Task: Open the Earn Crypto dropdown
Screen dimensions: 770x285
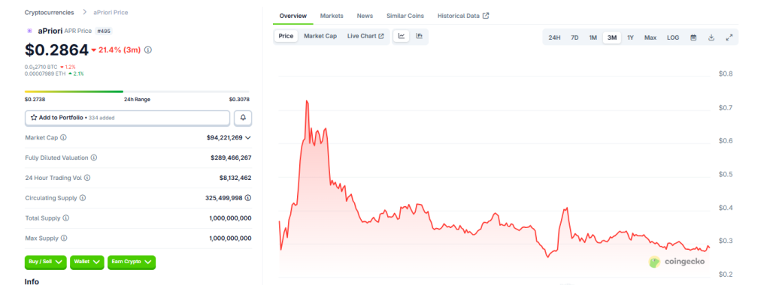Action: pos(132,262)
